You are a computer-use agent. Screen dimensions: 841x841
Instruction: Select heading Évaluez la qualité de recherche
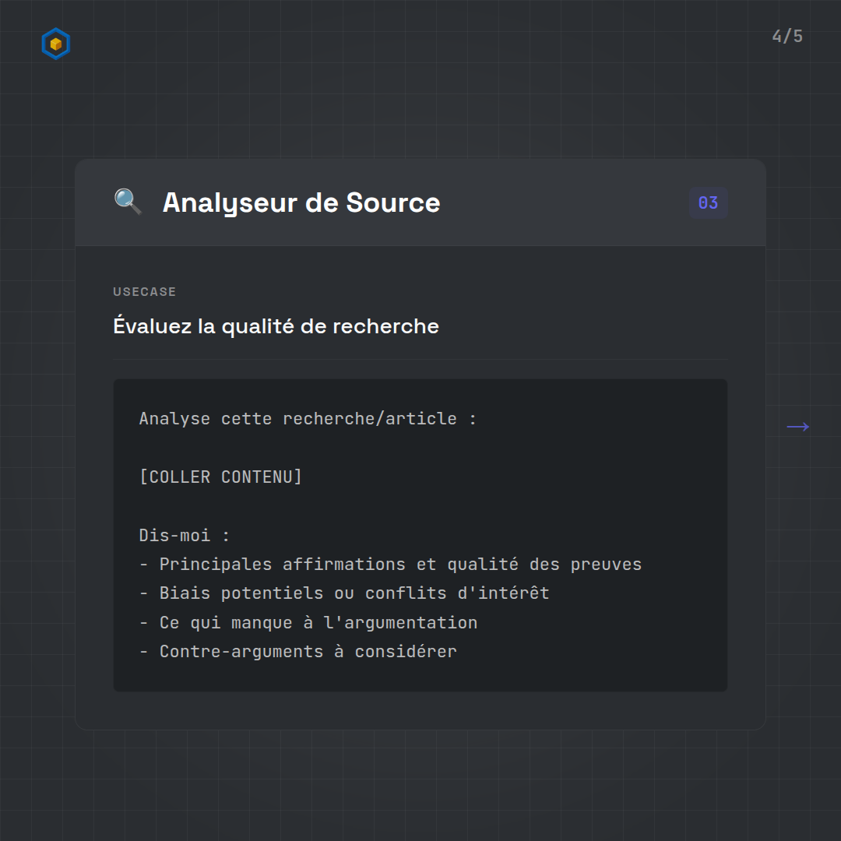coord(276,326)
